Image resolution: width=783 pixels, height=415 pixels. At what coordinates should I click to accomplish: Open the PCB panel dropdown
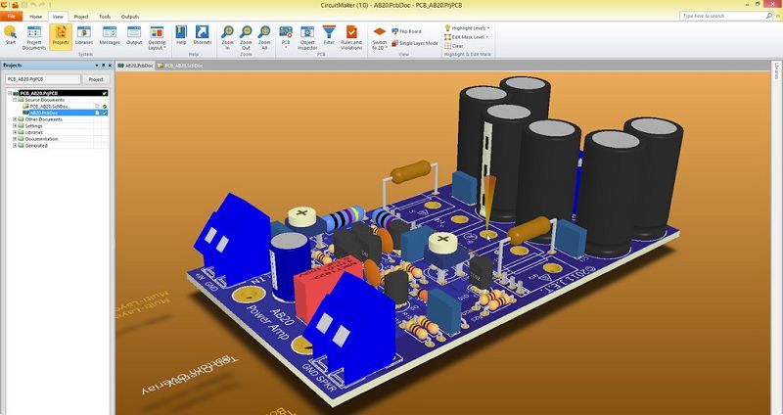[x=286, y=37]
